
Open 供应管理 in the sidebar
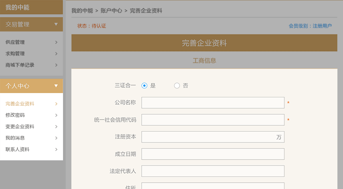click(x=15, y=42)
